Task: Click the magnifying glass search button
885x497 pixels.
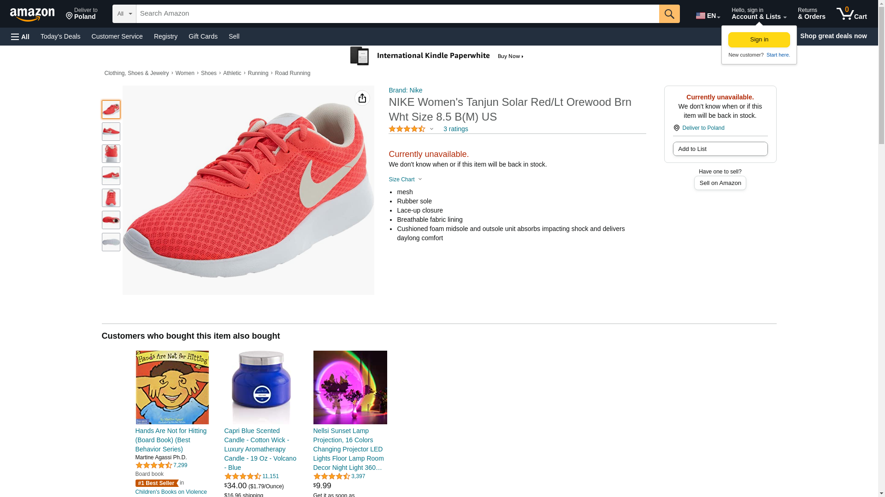Action: [x=669, y=14]
